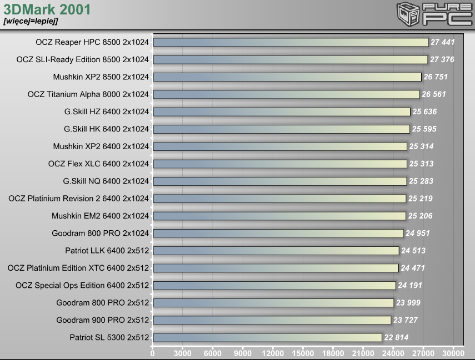Click the x-axis tick label '18000'
Image resolution: width=475 pixels, height=360 pixels.
point(333,353)
